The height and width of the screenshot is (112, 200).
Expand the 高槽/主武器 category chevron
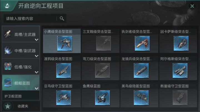point(37,40)
